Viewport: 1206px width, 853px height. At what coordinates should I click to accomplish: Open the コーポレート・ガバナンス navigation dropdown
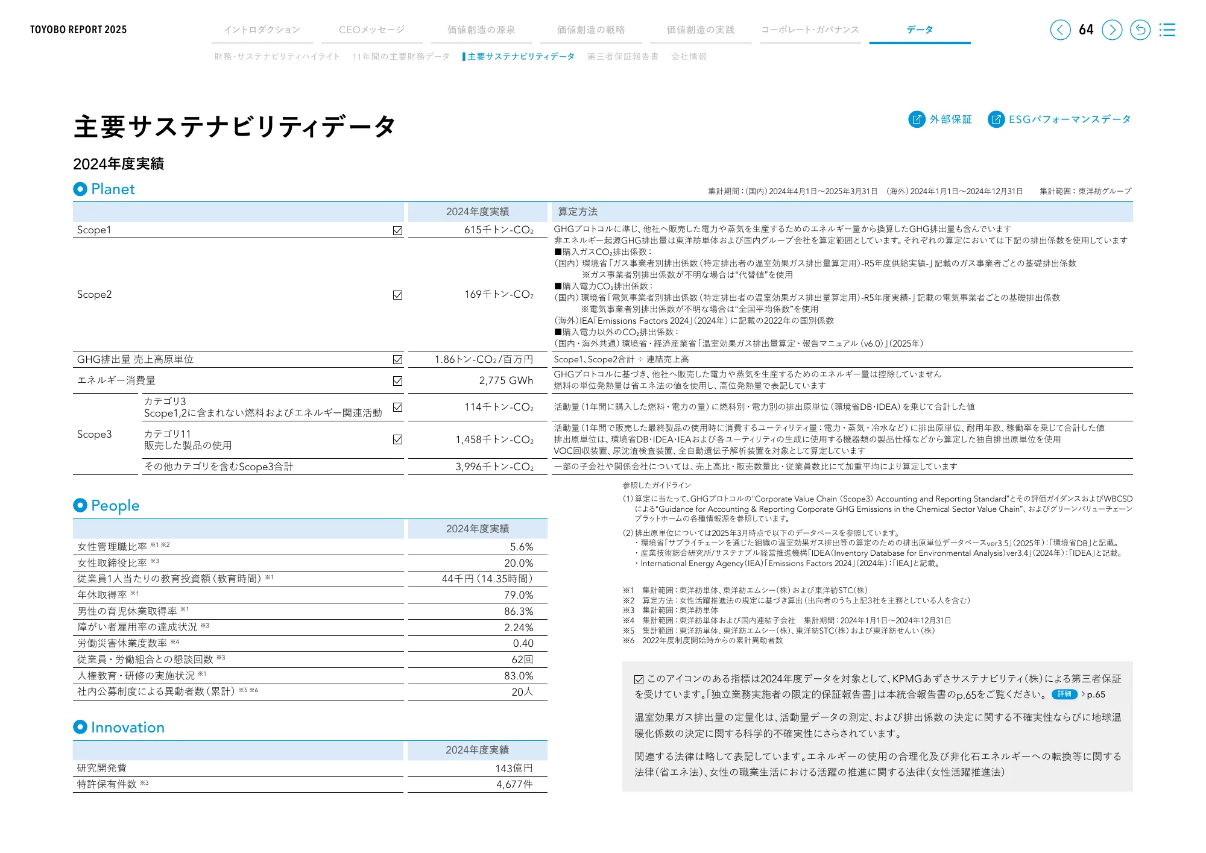810,28
